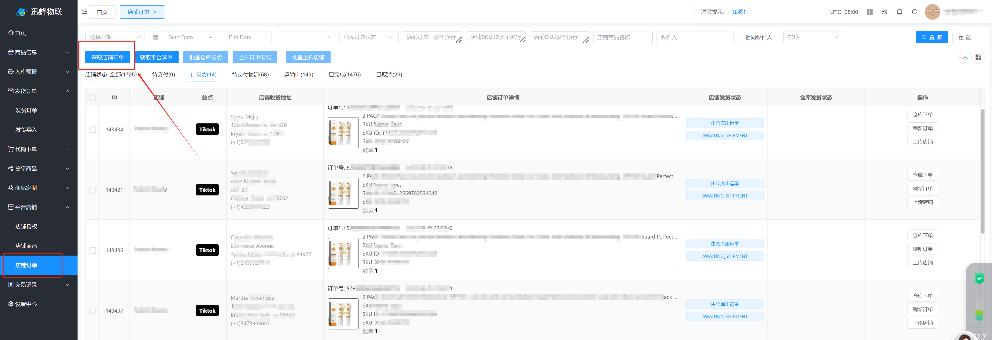Image resolution: width=992 pixels, height=340 pixels.
Task: Expand the 代销下单 sidebar menu
Action: (x=39, y=149)
